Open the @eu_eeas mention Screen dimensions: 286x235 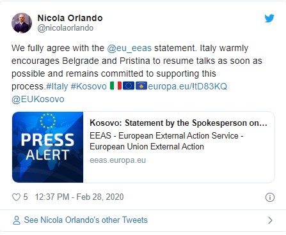[x=129, y=48]
